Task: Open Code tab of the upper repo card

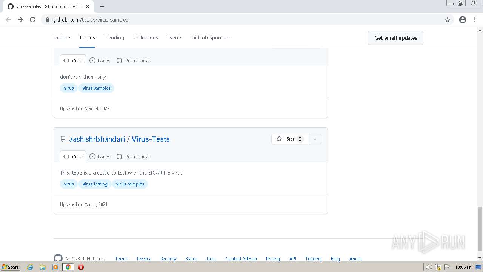Action: (73, 60)
